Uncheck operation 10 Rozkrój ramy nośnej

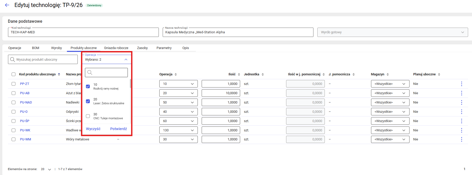[88, 86]
